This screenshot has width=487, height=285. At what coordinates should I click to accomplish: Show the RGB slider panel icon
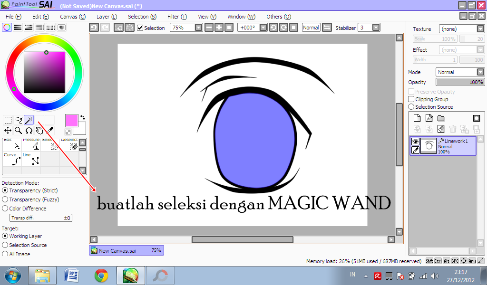point(18,27)
